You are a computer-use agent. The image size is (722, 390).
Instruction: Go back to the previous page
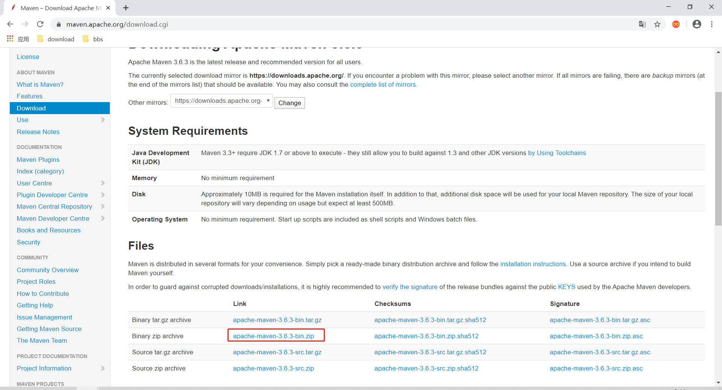click(x=10, y=24)
